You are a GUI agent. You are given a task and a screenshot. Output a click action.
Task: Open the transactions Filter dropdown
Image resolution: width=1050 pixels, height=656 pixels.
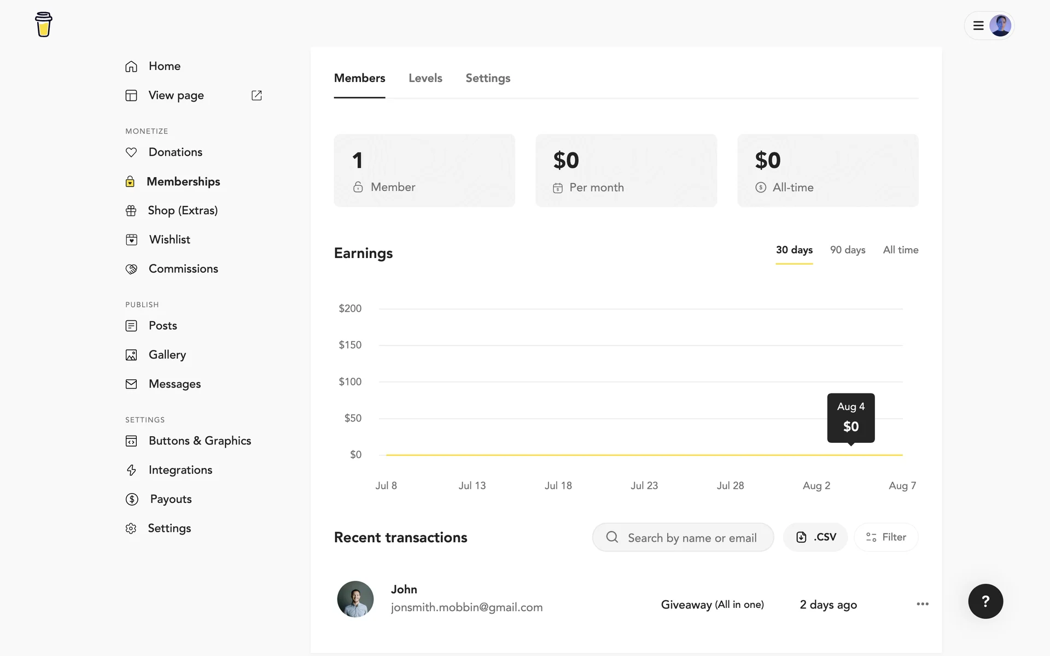tap(886, 537)
